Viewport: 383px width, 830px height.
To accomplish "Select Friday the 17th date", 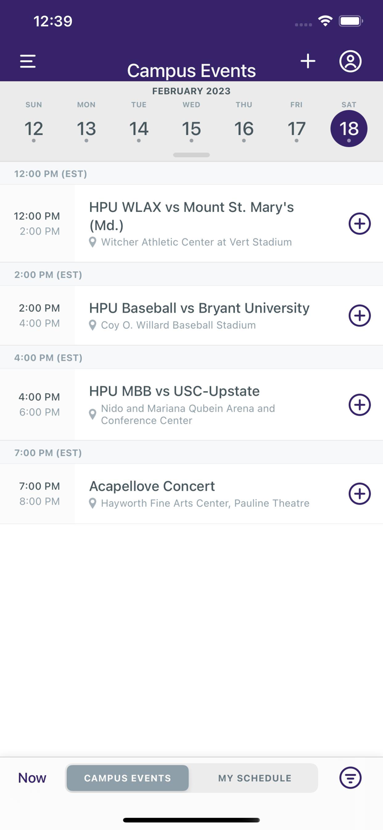I will (296, 128).
